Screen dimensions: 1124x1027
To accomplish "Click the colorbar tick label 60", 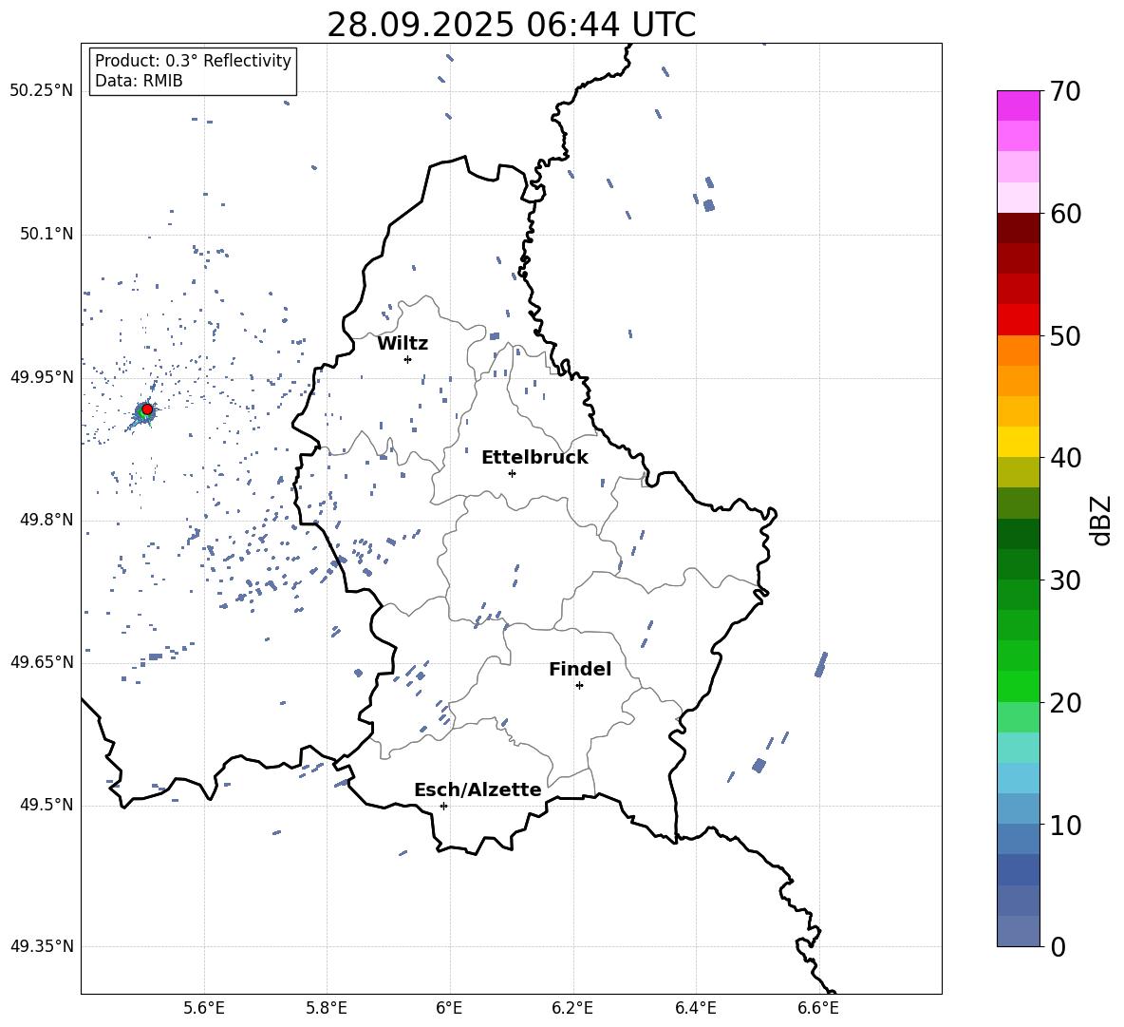I will tap(1064, 214).
